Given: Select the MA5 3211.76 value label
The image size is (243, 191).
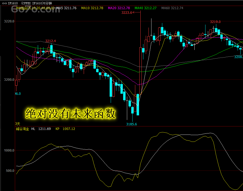Looking at the screenshot, I should coord(66,8).
